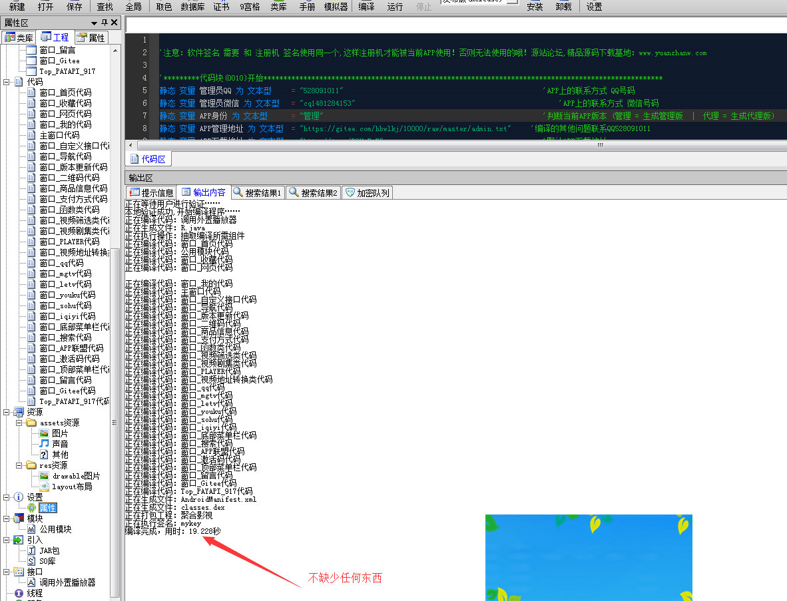The image size is (787, 601).
Task: Select the 图片 image resource icon
Action: click(x=44, y=433)
